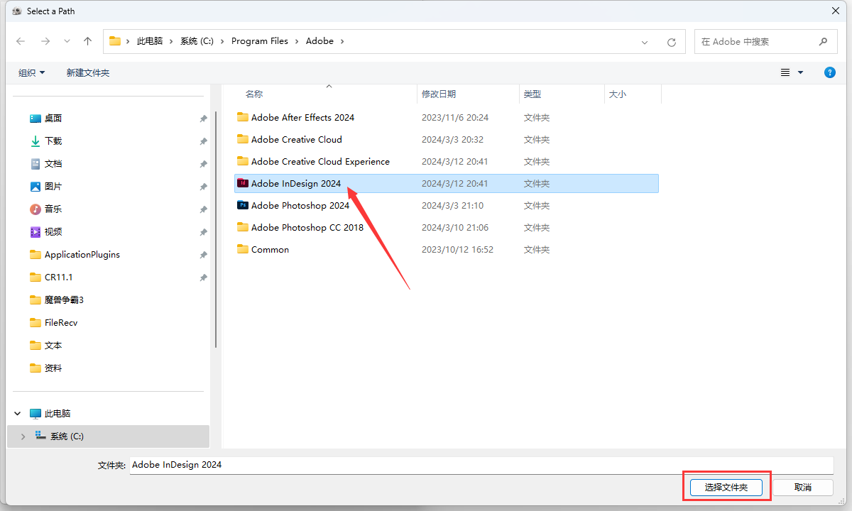Unpin 桌面 using its pin icon

tap(203, 119)
